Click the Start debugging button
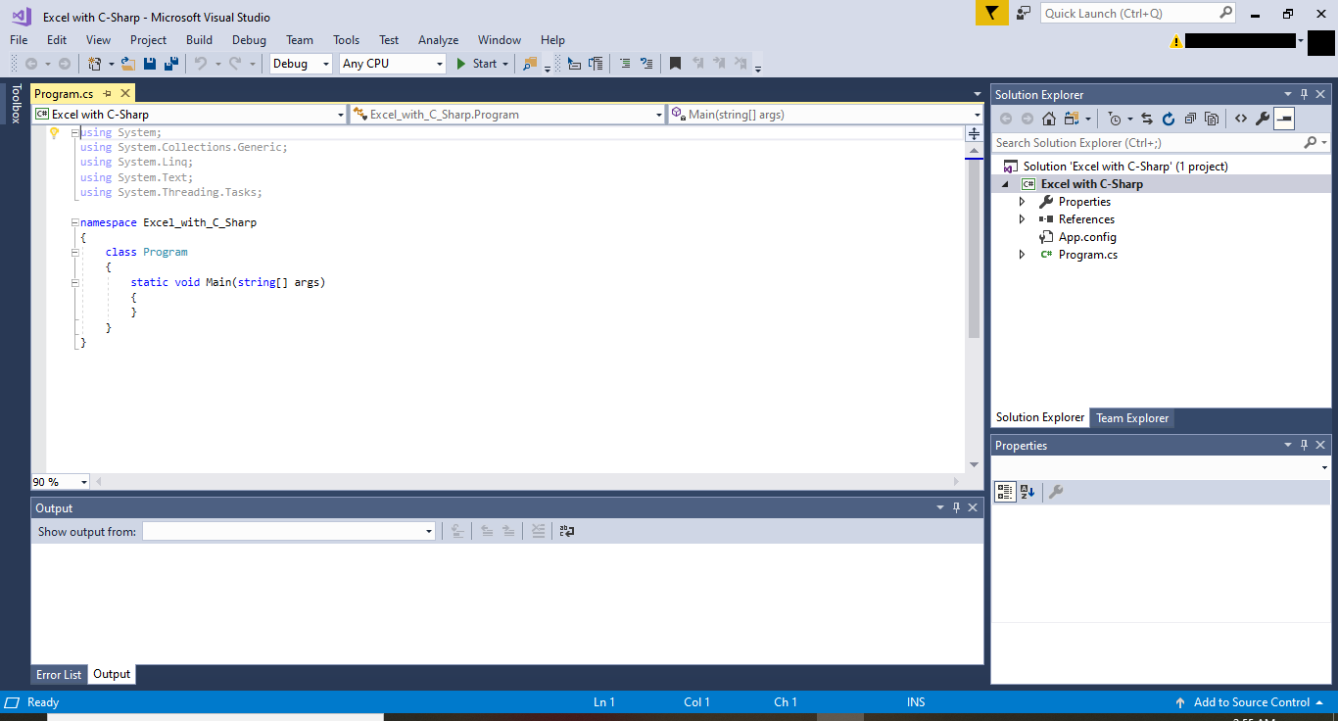Image resolution: width=1338 pixels, height=721 pixels. [477, 64]
